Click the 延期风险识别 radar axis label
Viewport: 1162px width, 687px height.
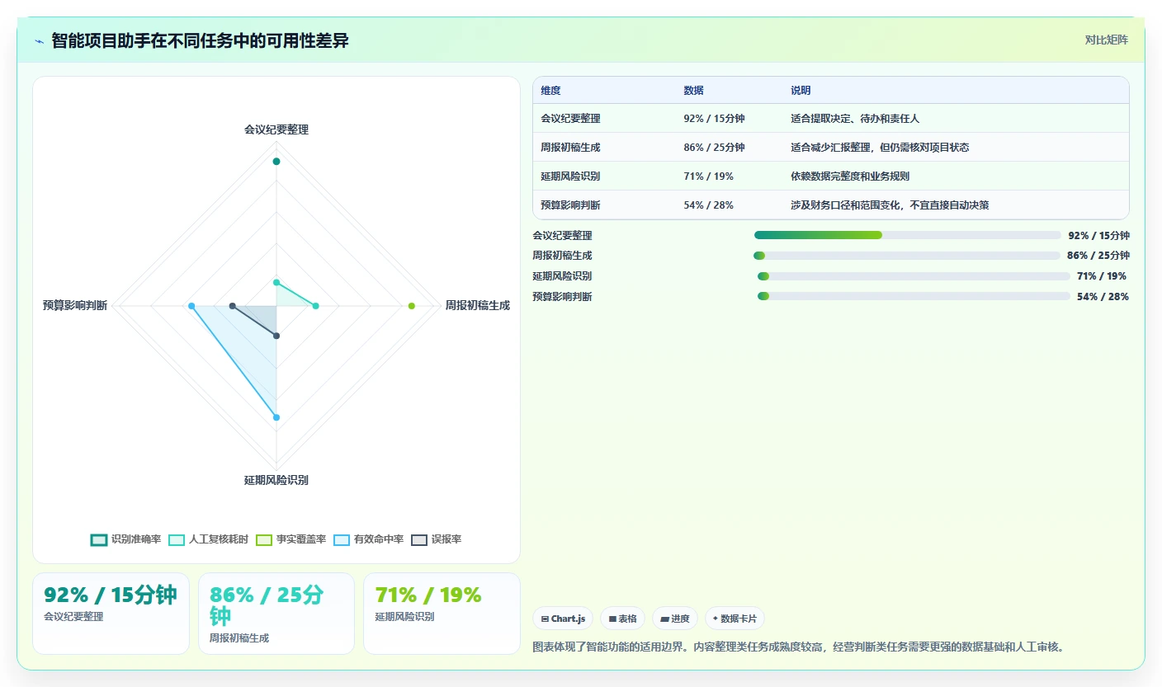pos(276,480)
